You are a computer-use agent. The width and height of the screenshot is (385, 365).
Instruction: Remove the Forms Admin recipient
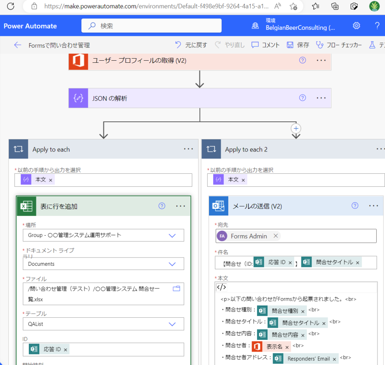click(x=275, y=236)
